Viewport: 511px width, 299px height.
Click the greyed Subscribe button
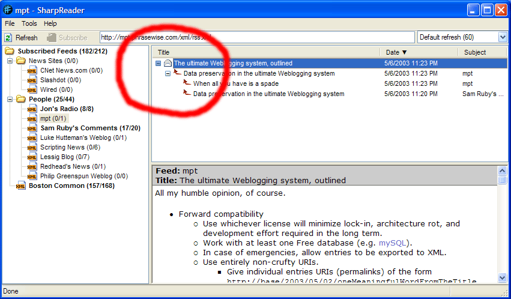coord(67,38)
